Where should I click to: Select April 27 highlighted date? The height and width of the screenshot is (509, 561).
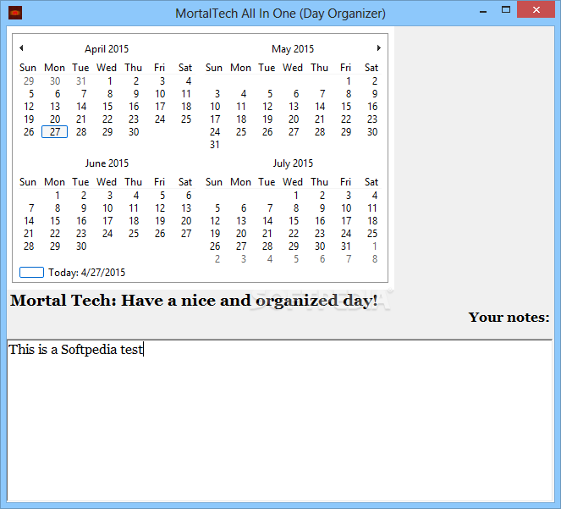55,132
